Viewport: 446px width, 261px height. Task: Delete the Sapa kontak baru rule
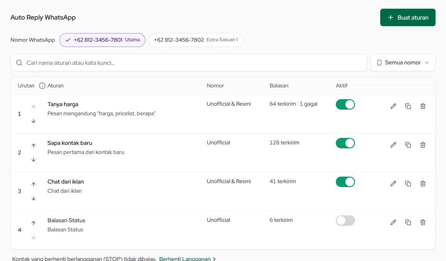422,145
